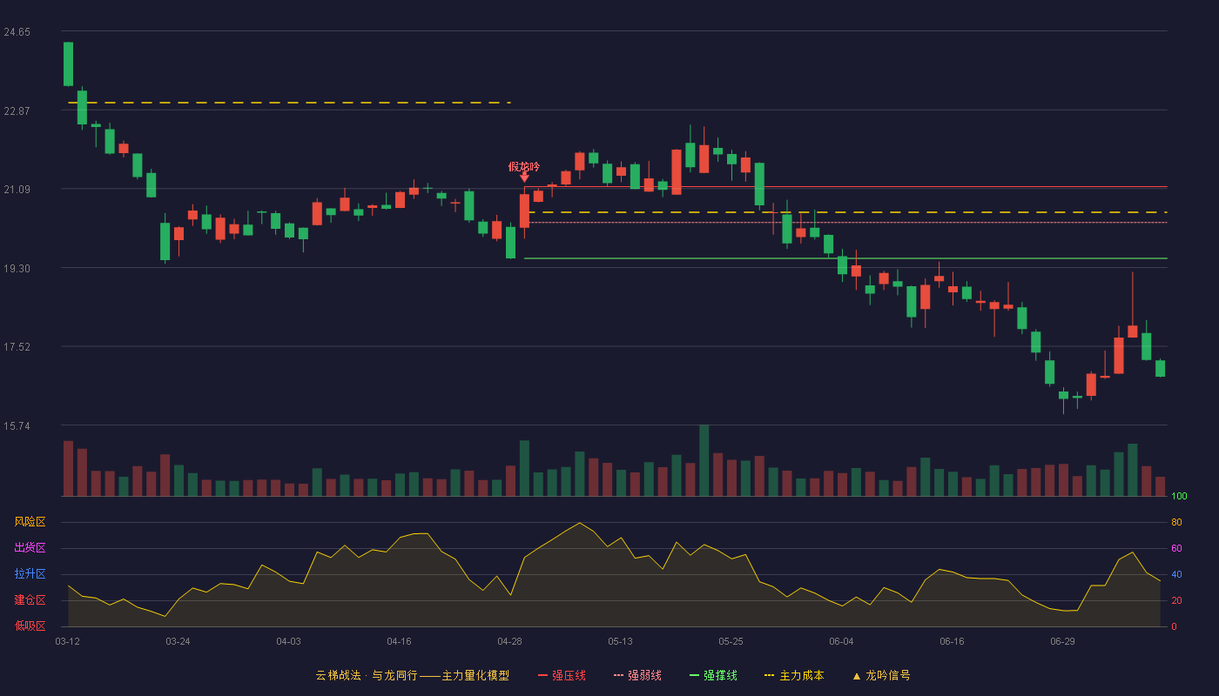Viewport: 1219px width, 696px height.
Task: Select the 出货区 zone label
Action: click(30, 548)
